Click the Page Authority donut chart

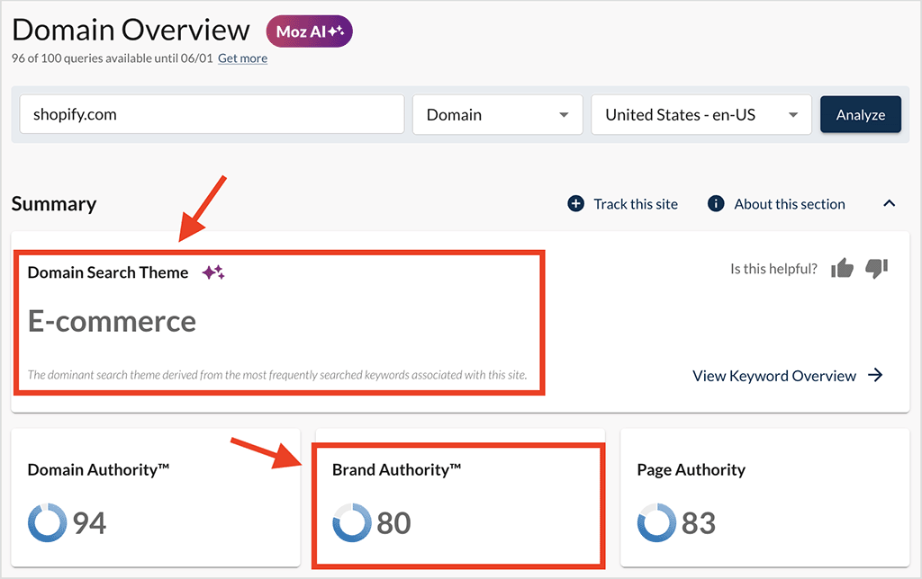tap(656, 522)
